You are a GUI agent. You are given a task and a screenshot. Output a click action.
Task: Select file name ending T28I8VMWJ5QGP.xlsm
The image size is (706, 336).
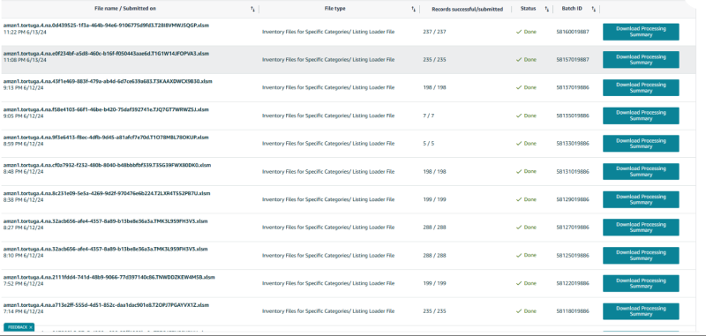[x=106, y=26]
